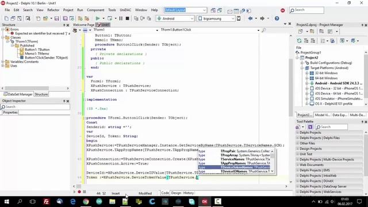Click the Project2 node in Project Manager
This screenshot has width=368, height=207.
312,57
